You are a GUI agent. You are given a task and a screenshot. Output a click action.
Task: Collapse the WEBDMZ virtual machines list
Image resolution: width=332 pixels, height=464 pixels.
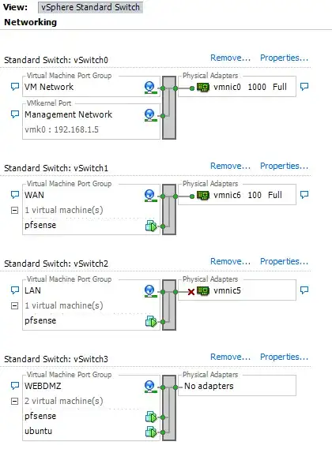click(14, 401)
